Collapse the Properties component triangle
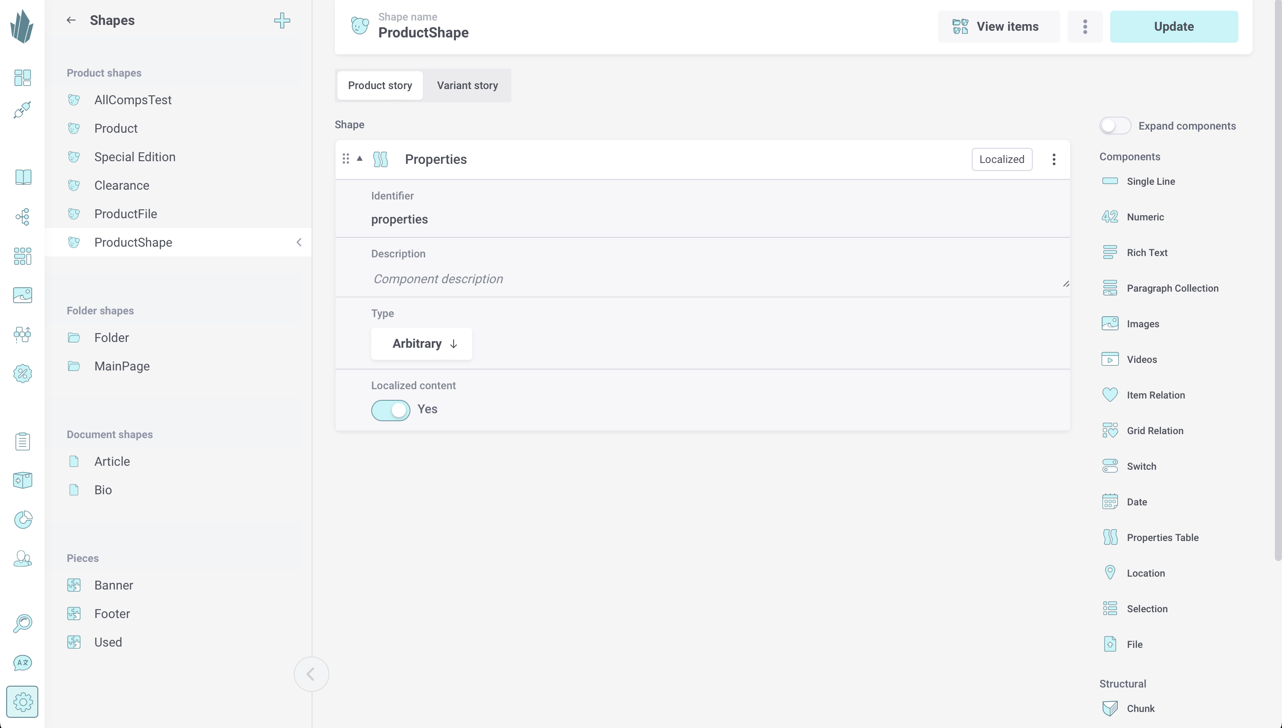Viewport: 1282px width, 728px height. (x=359, y=159)
